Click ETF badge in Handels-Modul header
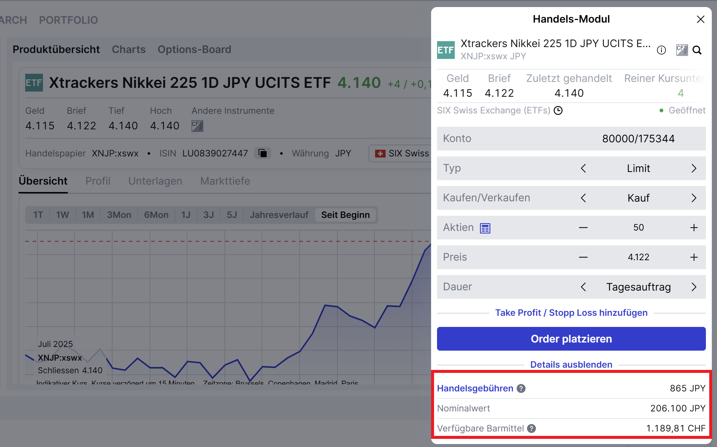 446,50
